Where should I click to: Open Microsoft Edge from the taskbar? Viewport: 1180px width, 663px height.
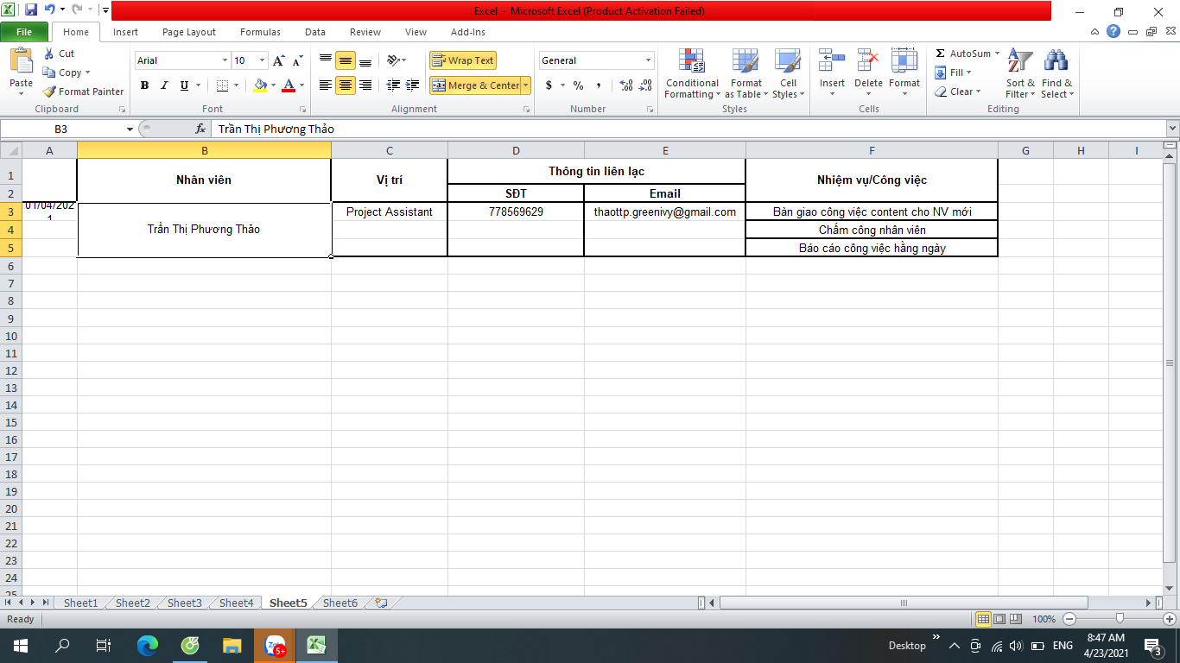click(x=148, y=645)
